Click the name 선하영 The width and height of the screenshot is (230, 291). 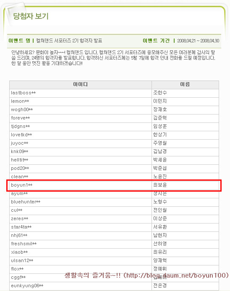pos(160,244)
